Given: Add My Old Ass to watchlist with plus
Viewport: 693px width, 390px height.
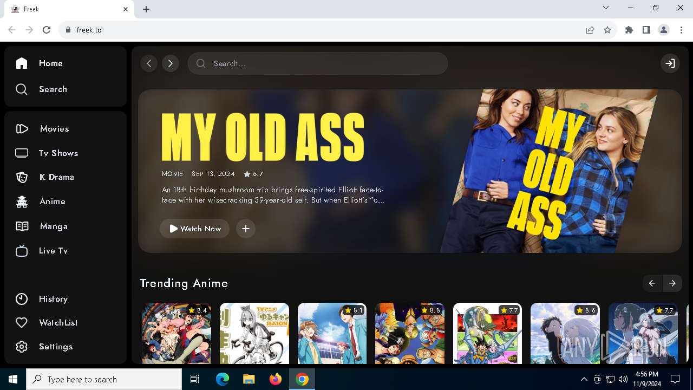Looking at the screenshot, I should [246, 229].
